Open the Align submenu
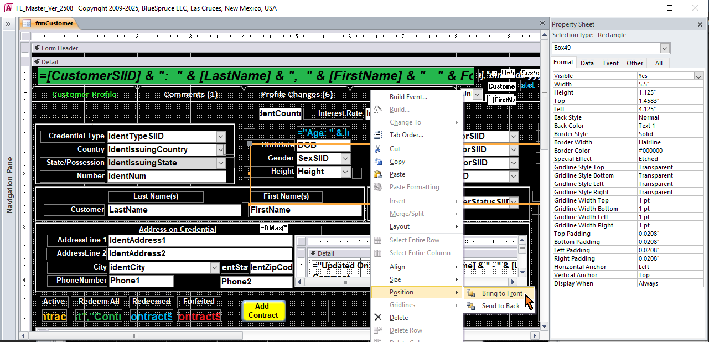Screen dimensions: 709x342 point(417,267)
